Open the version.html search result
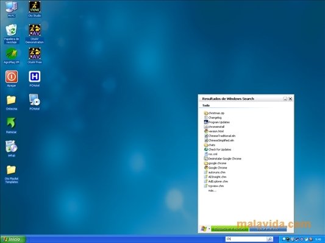 [x=213, y=131]
